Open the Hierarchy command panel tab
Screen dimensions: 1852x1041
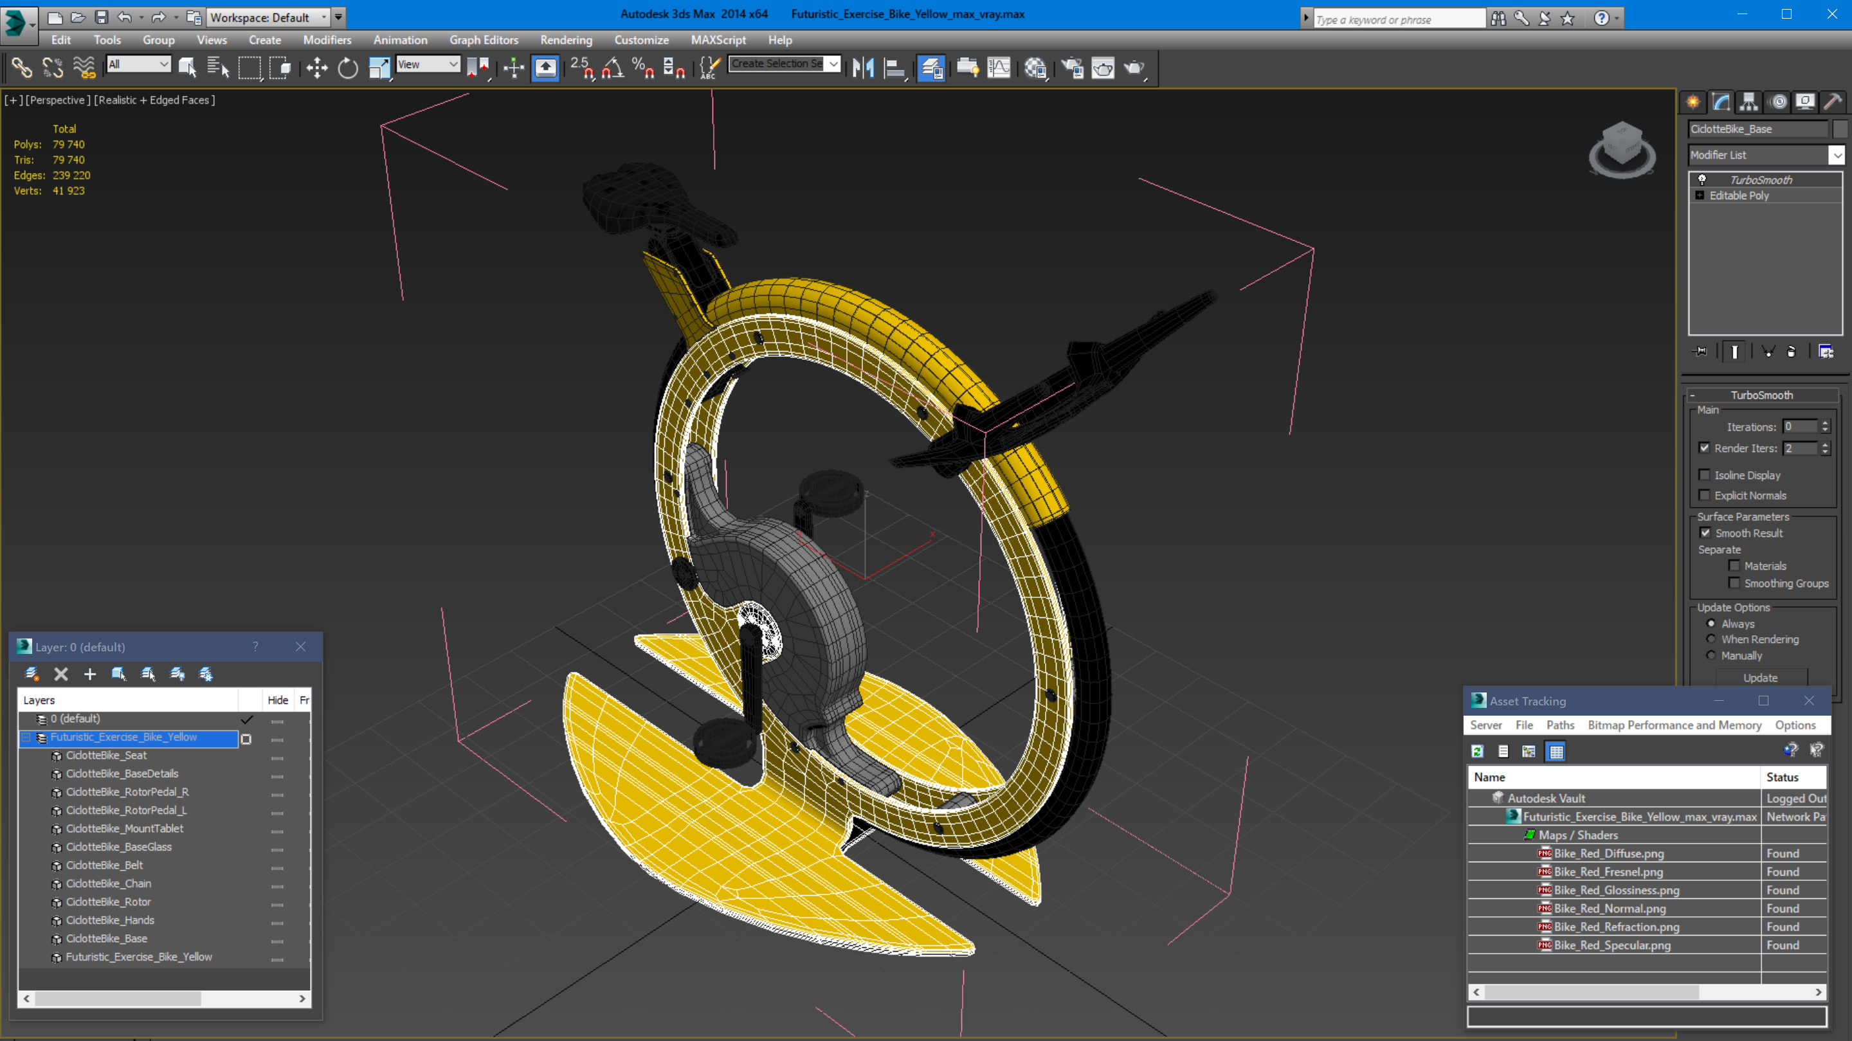coord(1749,102)
